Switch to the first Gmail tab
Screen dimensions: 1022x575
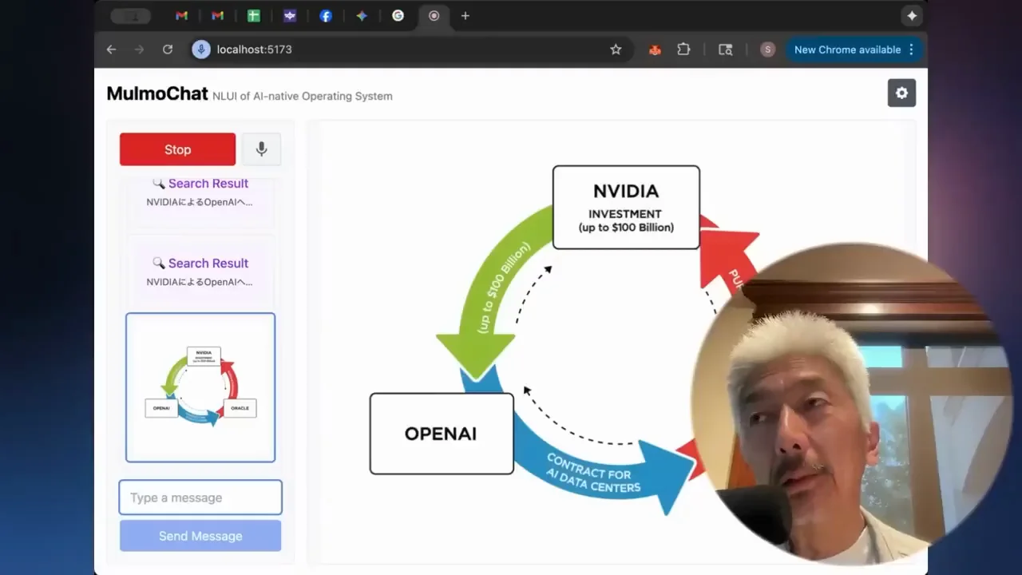pyautogui.click(x=181, y=16)
